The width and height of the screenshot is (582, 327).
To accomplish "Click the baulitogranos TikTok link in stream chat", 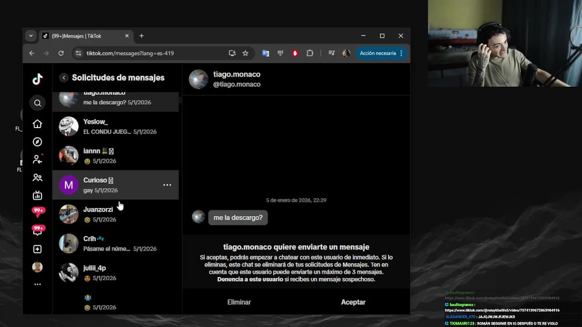I will click(x=502, y=310).
